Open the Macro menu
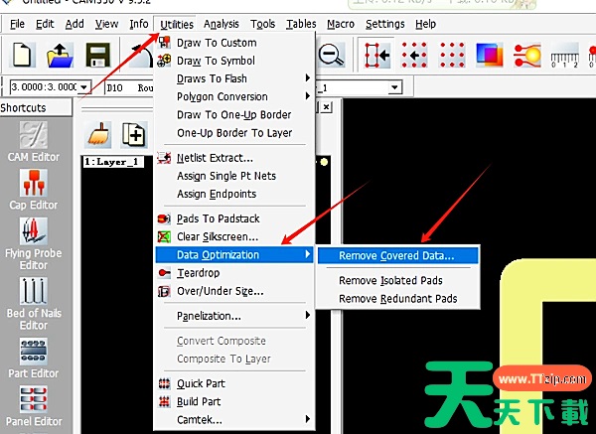596x434 pixels. (341, 24)
